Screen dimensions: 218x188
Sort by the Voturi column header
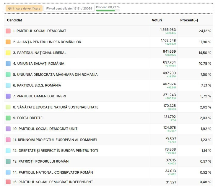click(157, 20)
